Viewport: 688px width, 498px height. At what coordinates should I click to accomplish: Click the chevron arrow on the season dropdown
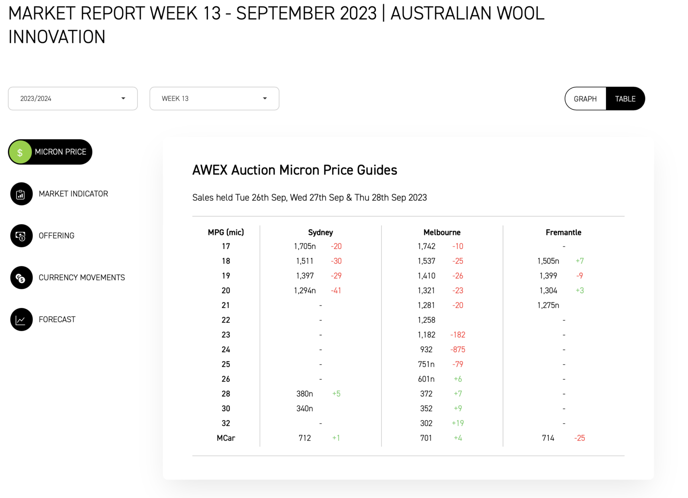[x=123, y=98]
